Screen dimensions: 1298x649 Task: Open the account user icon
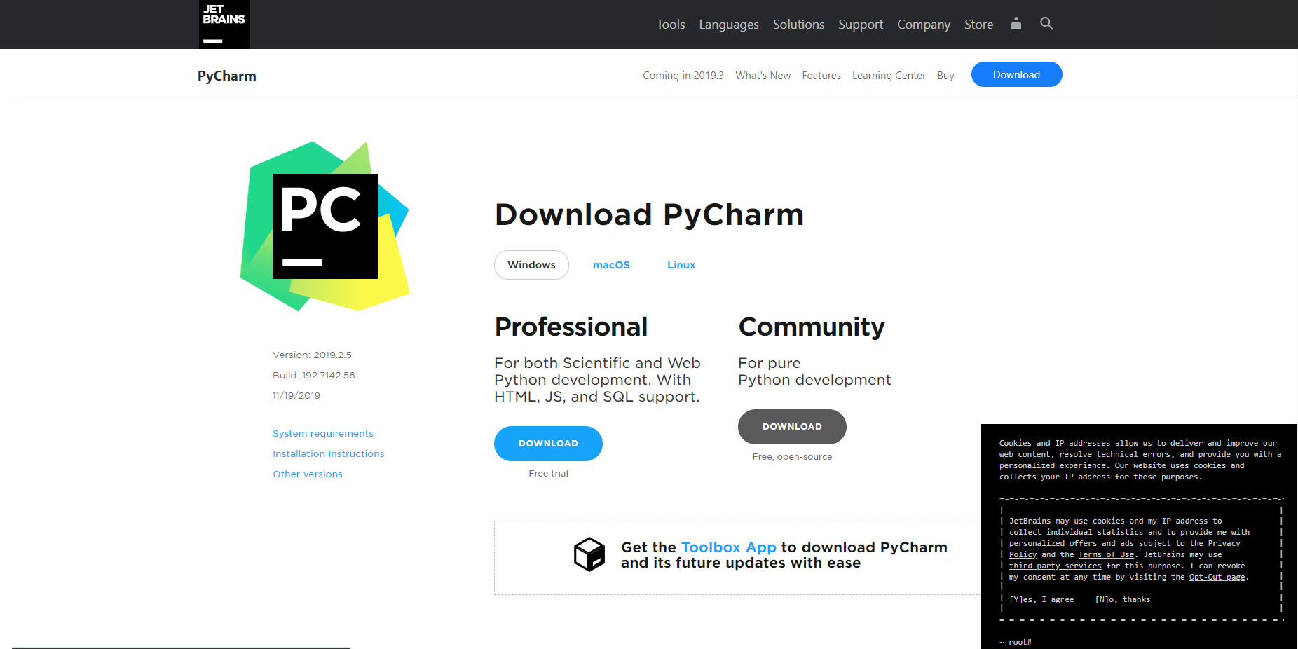1016,24
